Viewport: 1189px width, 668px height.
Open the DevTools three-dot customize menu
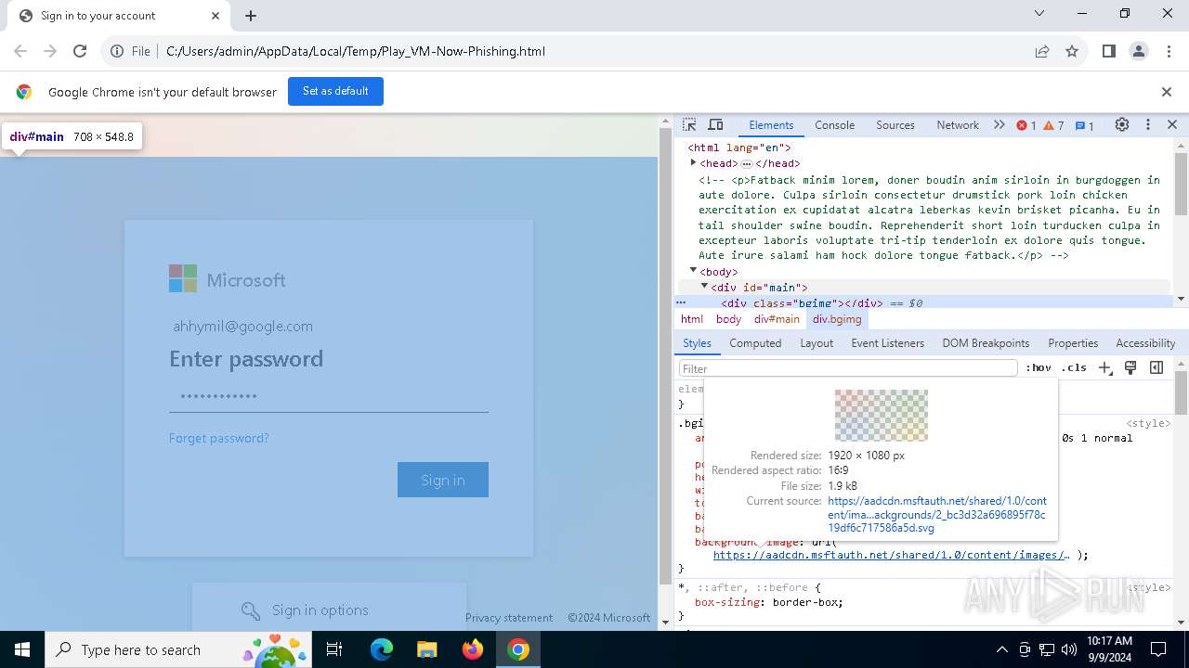point(1147,124)
